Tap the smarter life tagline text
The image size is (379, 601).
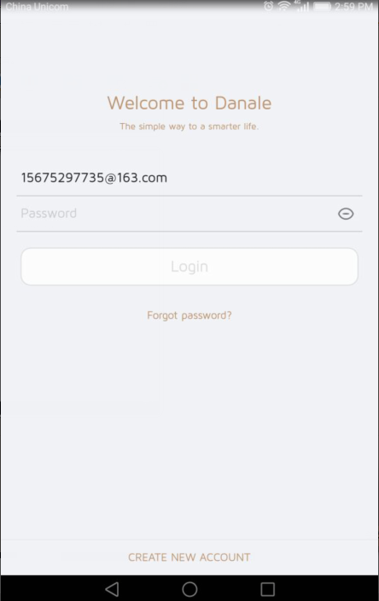click(189, 127)
